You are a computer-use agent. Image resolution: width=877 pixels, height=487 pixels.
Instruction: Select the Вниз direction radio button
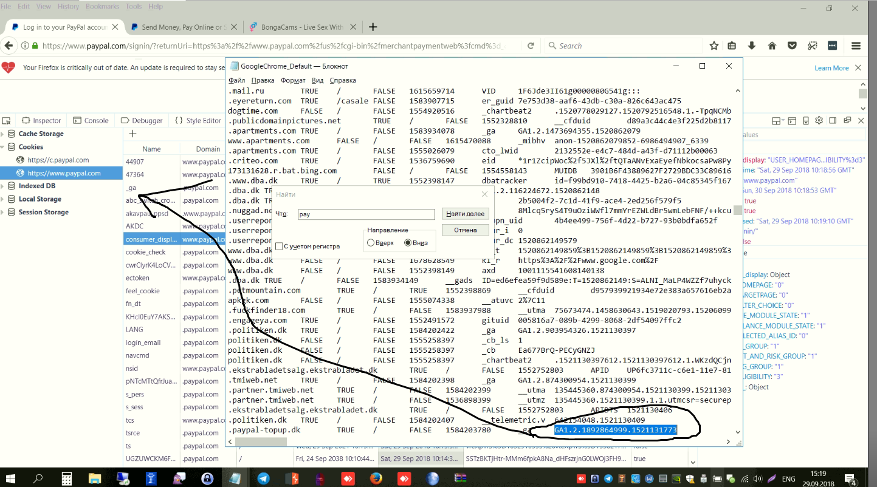(408, 243)
